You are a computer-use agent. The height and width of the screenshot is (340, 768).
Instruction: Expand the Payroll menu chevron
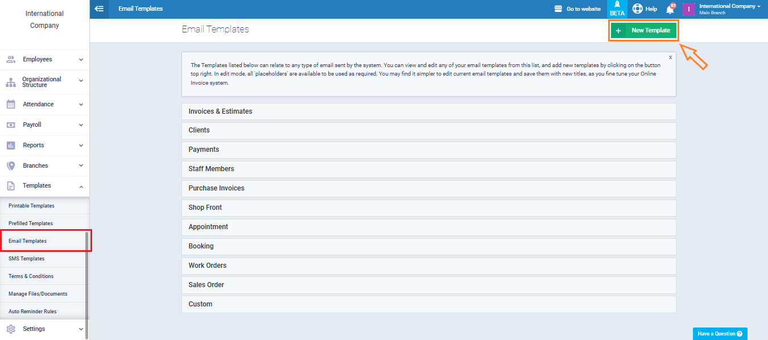(x=81, y=125)
